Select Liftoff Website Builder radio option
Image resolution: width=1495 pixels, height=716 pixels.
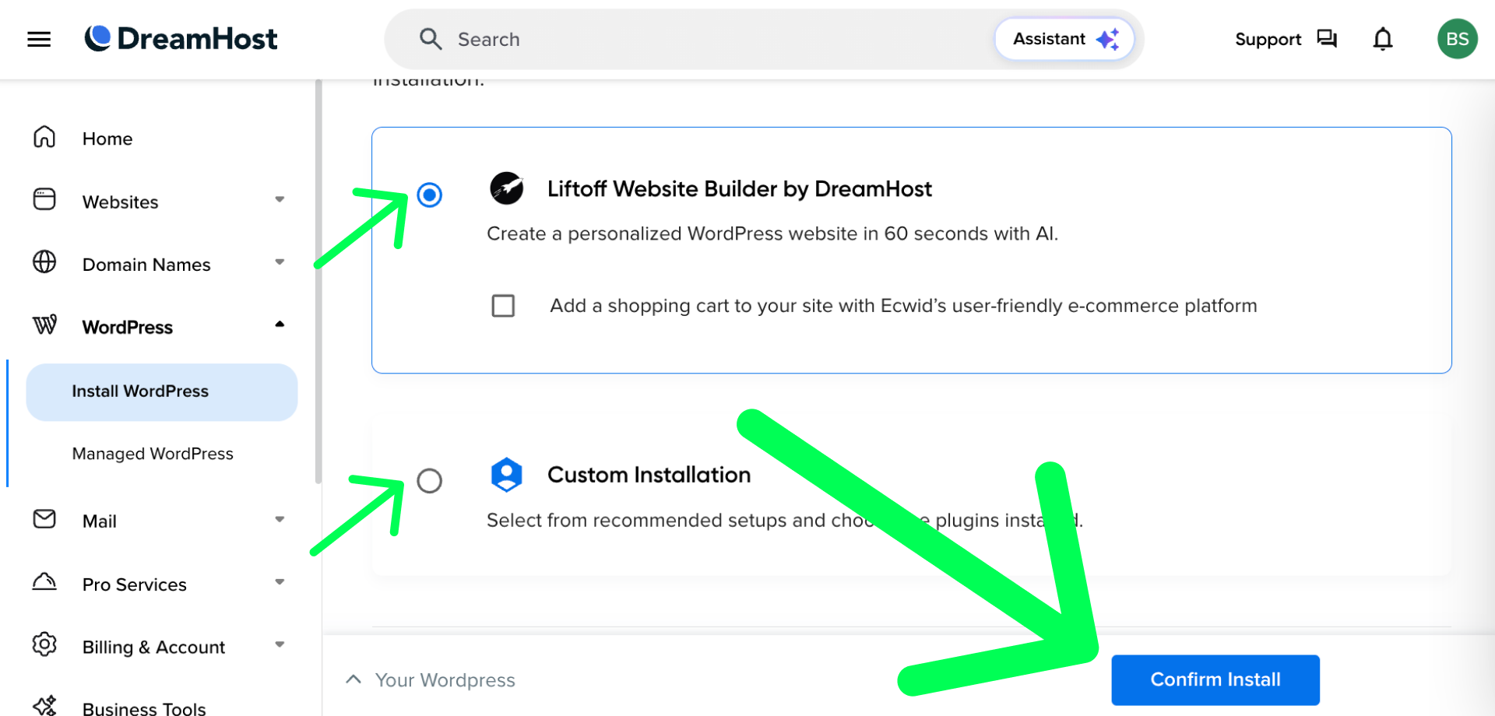point(429,195)
